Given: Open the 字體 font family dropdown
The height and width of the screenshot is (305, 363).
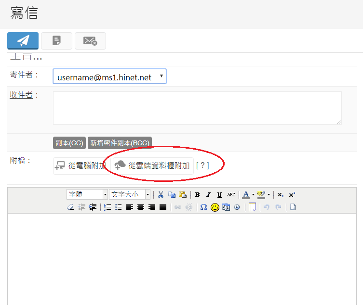Looking at the screenshot, I should point(87,194).
